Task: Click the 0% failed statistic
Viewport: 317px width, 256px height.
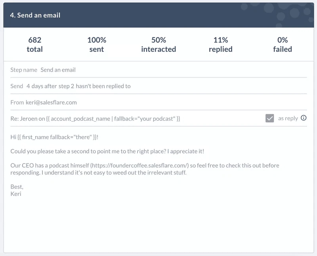Action: (x=283, y=44)
